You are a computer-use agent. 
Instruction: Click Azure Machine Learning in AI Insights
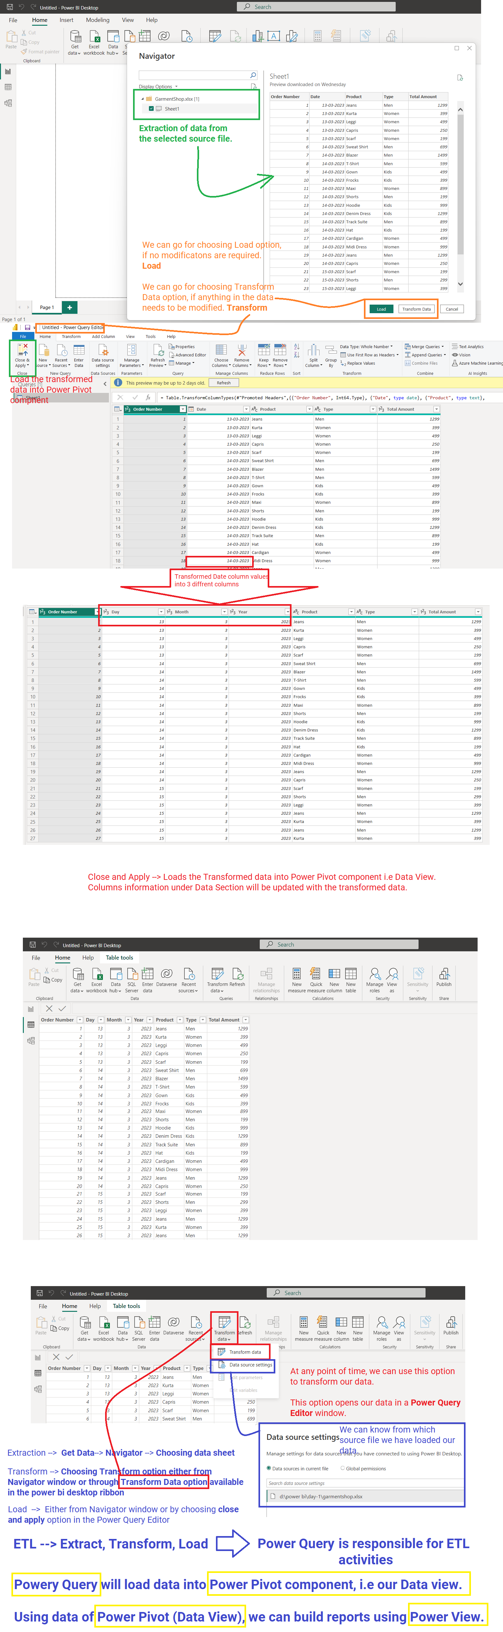tap(477, 363)
